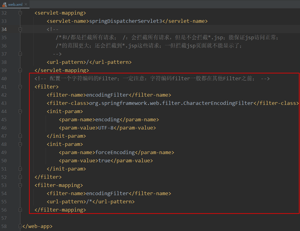The height and width of the screenshot is (231, 300).
Task: Toggle filter-mapping end fold line 56
Action: (20, 210)
